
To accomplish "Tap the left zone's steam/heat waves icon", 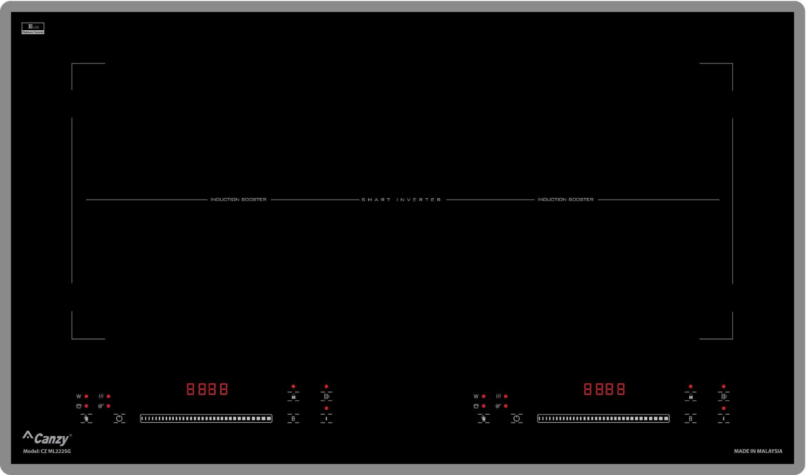I will tap(101, 396).
